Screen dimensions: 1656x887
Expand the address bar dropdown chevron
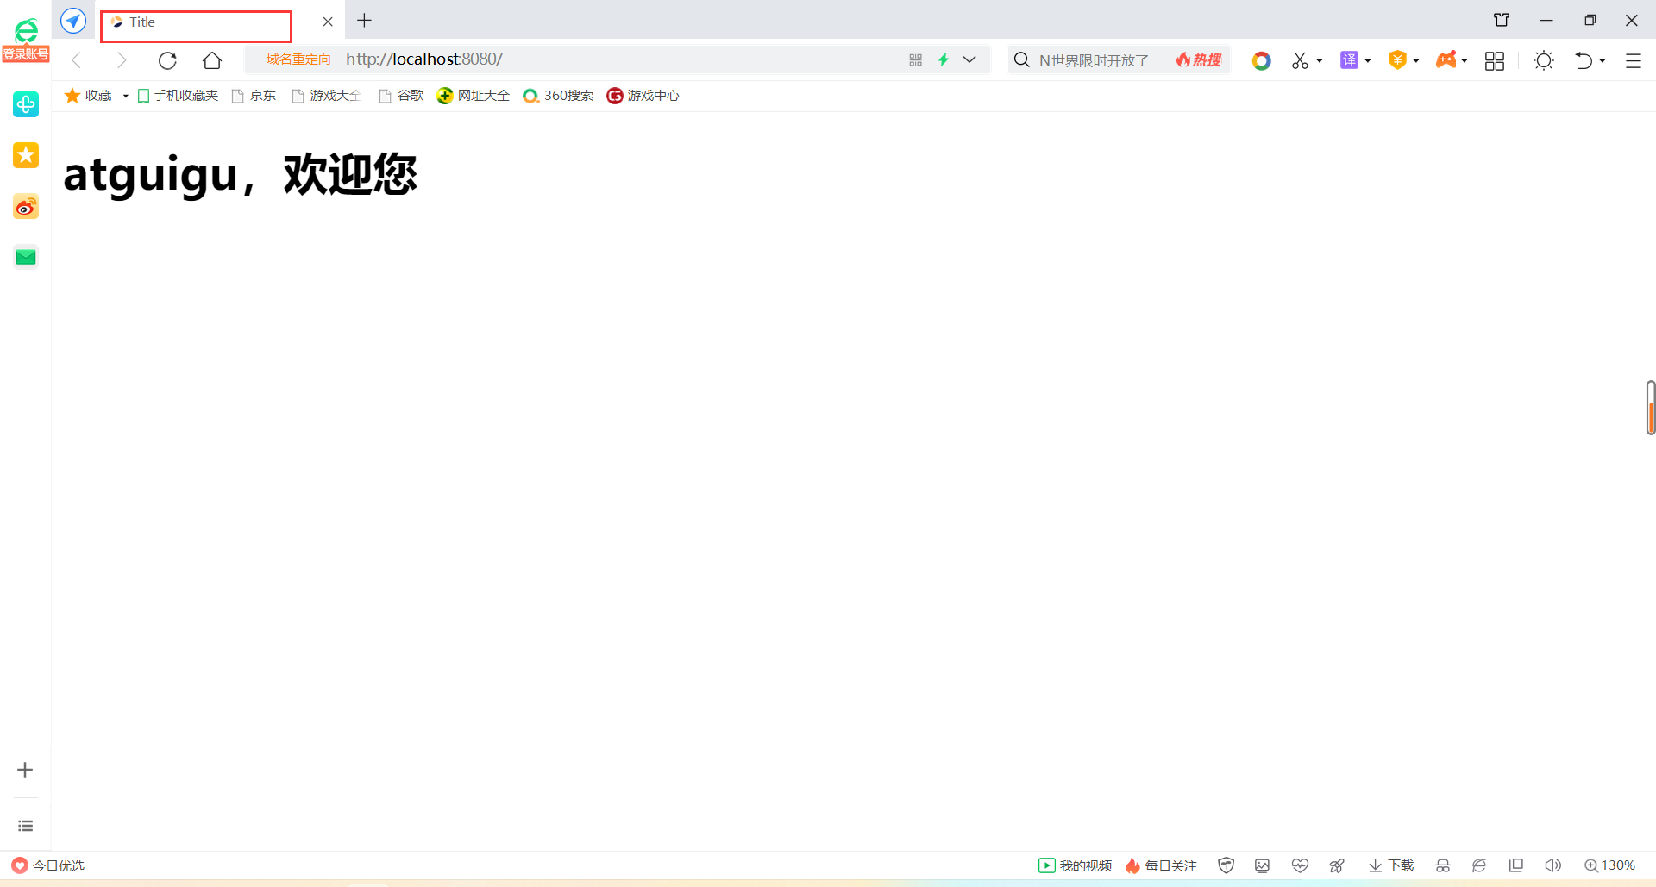(969, 59)
